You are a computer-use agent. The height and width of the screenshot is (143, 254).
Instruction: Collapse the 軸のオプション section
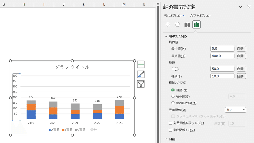pyautogui.click(x=166, y=36)
